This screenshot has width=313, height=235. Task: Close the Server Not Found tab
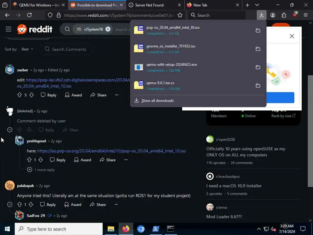[179, 5]
